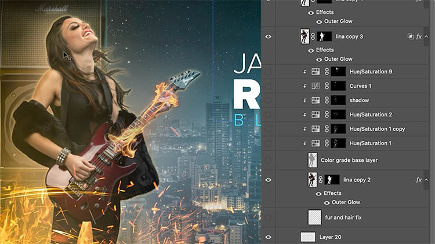Click the shadow layer adjustment icon
The width and height of the screenshot is (435, 244).
click(x=316, y=100)
